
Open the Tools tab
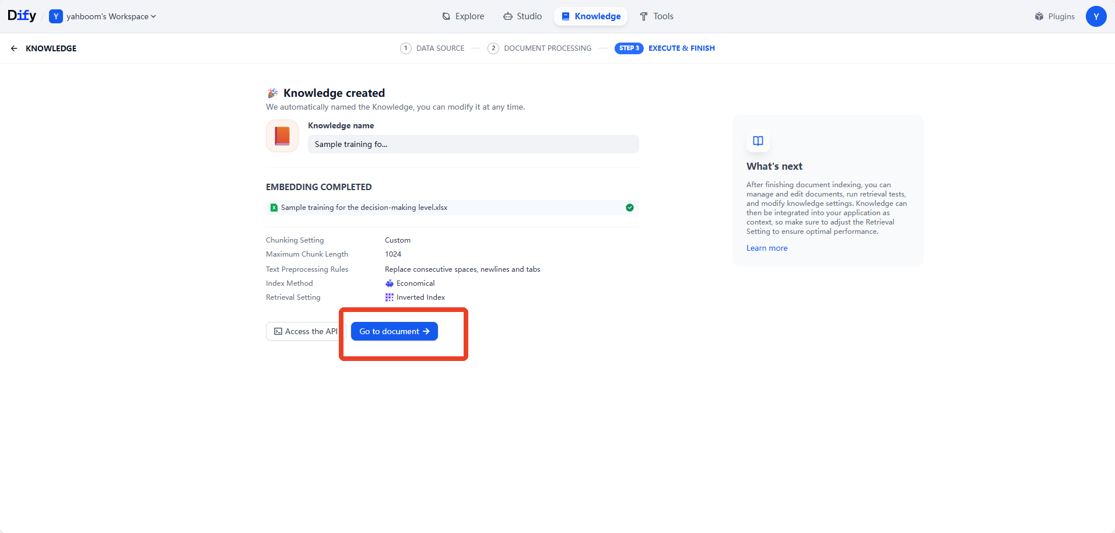click(x=656, y=16)
